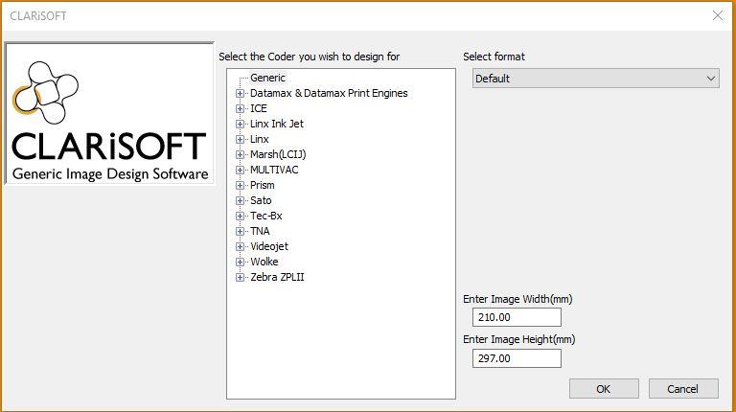This screenshot has height=412, width=736.
Task: Select the Wolke coder entry
Action: [x=264, y=263]
